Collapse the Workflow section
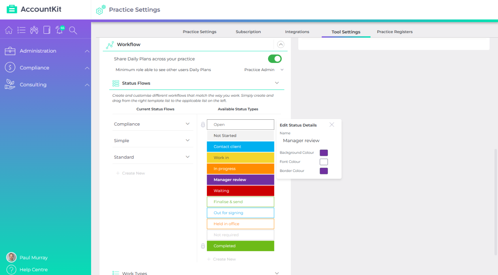The width and height of the screenshot is (498, 275). (281, 44)
